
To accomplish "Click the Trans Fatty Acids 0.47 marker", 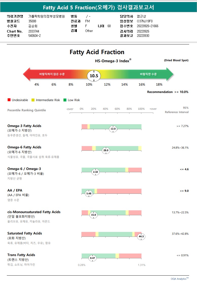I will click(x=93, y=258).
